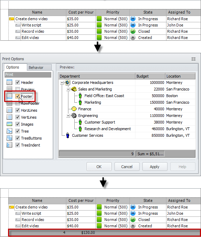Collapse the Engineering tree node
201x237 pixels.
pyautogui.click(x=68, y=116)
